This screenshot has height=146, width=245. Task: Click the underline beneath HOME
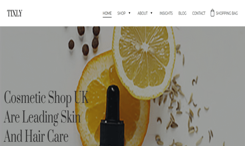(x=107, y=17)
